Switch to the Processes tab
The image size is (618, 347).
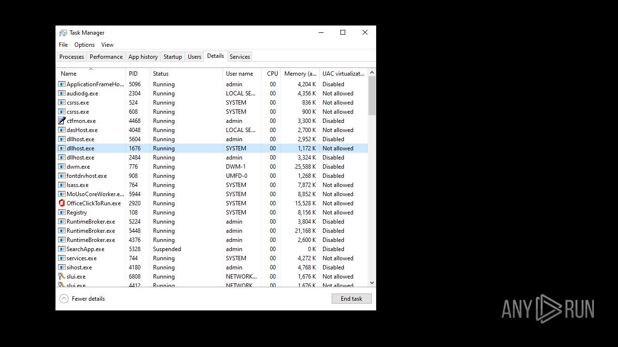tap(71, 57)
